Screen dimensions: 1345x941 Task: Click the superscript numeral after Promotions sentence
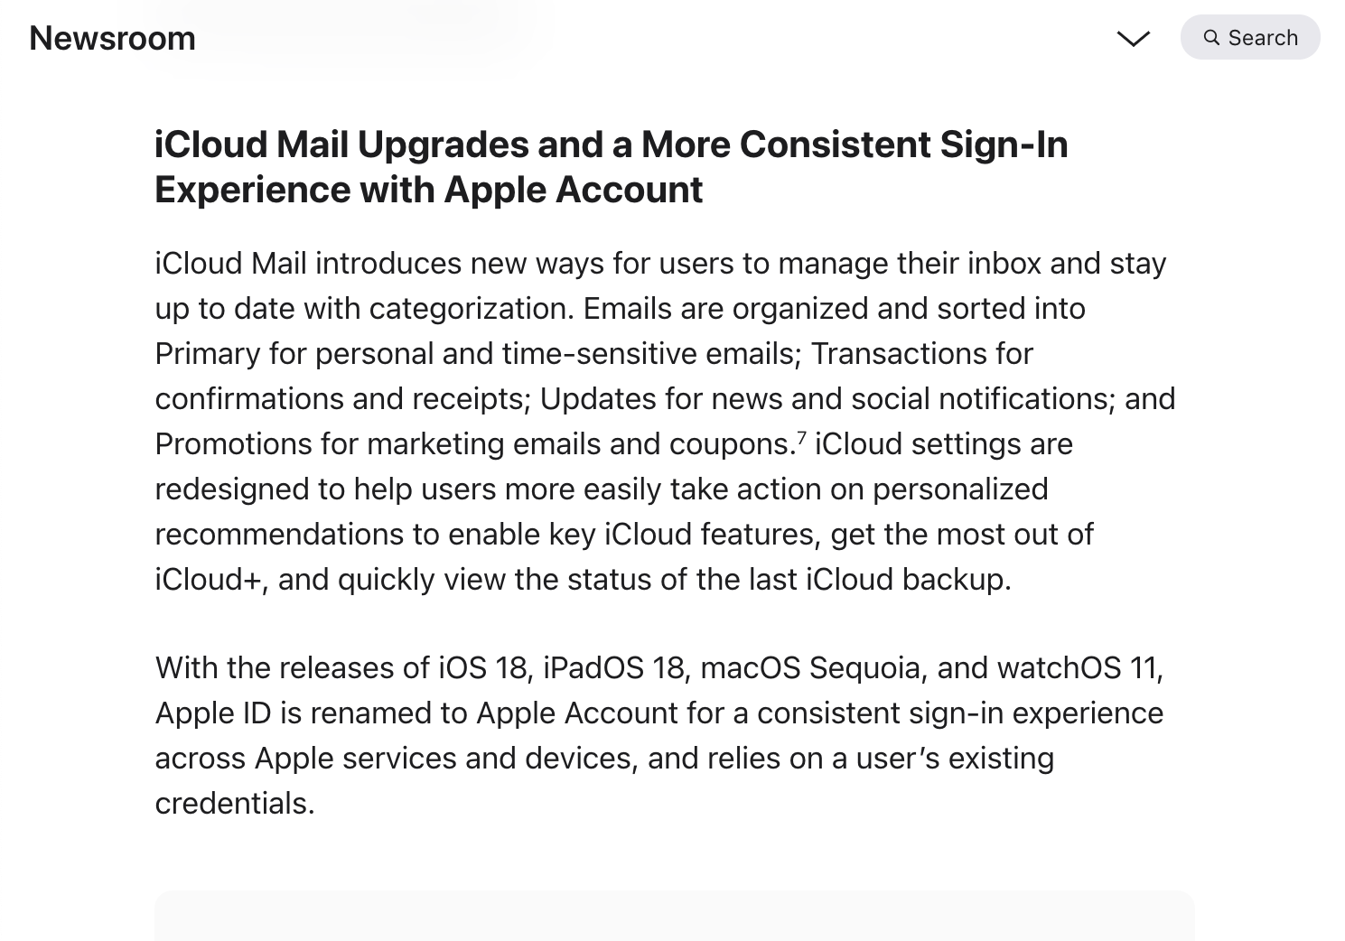coord(800,435)
